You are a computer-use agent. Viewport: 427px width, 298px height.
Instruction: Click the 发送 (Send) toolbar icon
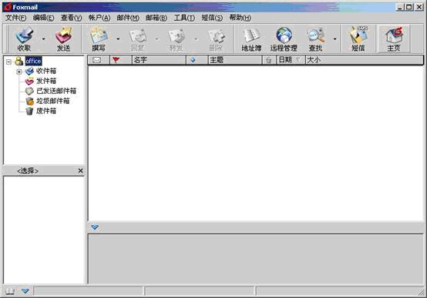(x=63, y=39)
